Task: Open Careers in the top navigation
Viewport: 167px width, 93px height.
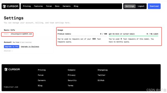Action: point(67,6)
